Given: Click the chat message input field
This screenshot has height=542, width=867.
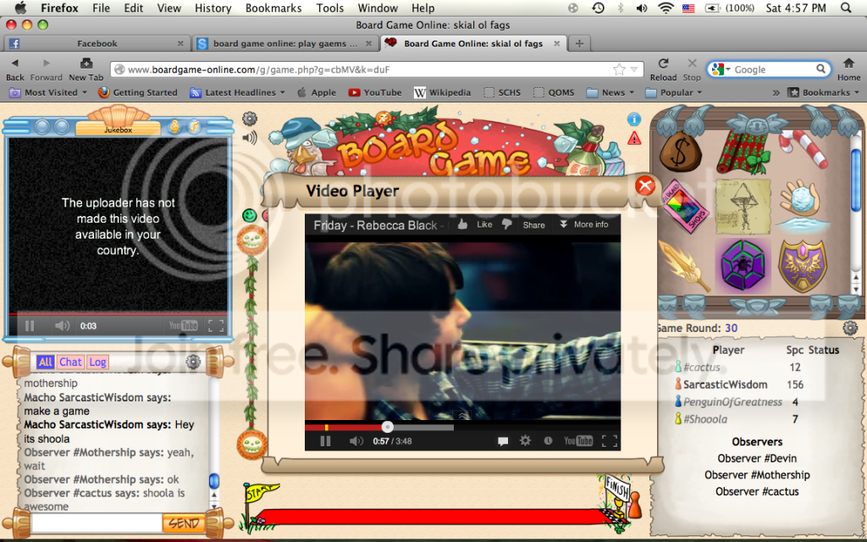Looking at the screenshot, I should coord(97,523).
